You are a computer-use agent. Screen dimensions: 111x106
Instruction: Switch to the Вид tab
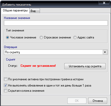34,11
